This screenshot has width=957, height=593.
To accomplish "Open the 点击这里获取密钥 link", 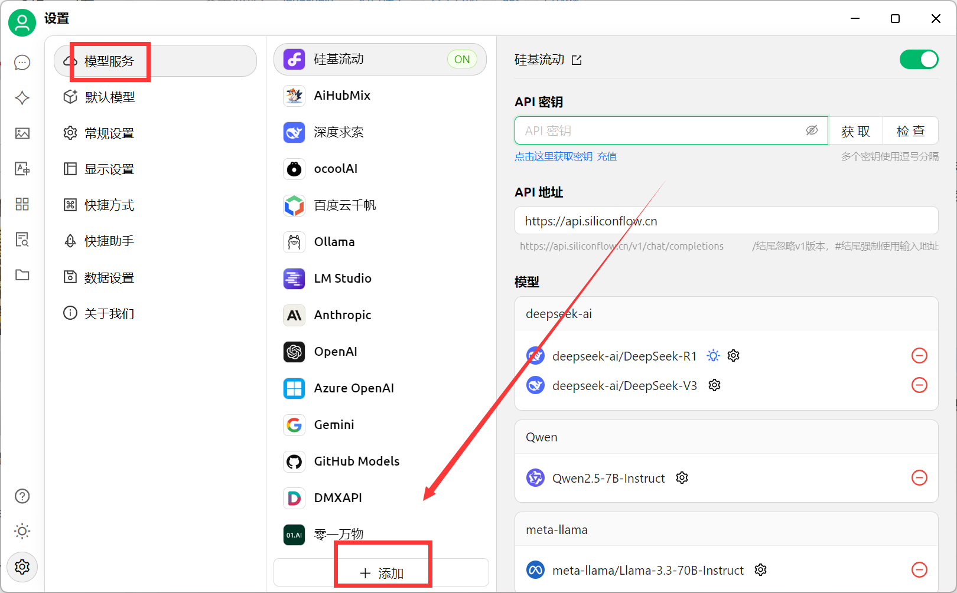I will [x=554, y=156].
